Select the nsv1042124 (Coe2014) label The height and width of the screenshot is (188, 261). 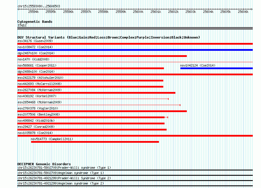tap(198, 65)
